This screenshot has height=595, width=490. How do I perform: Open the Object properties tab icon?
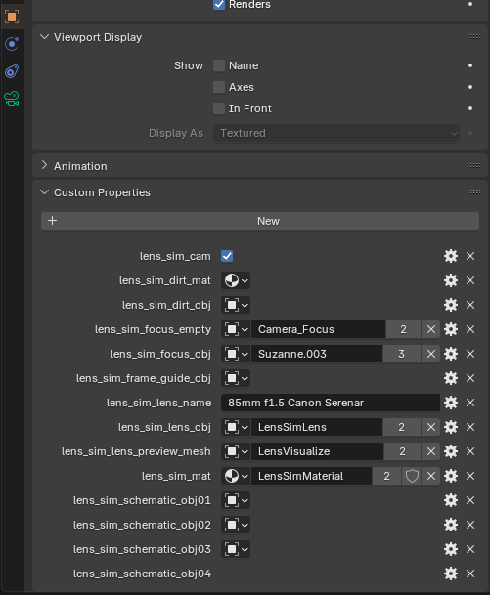12,17
